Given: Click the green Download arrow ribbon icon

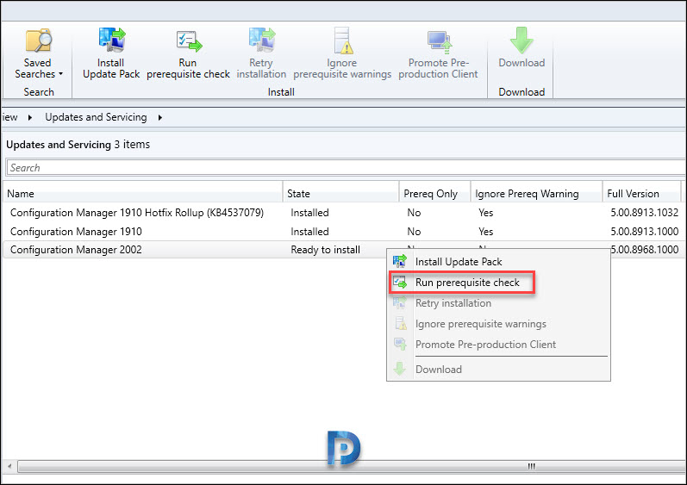Looking at the screenshot, I should tap(521, 40).
